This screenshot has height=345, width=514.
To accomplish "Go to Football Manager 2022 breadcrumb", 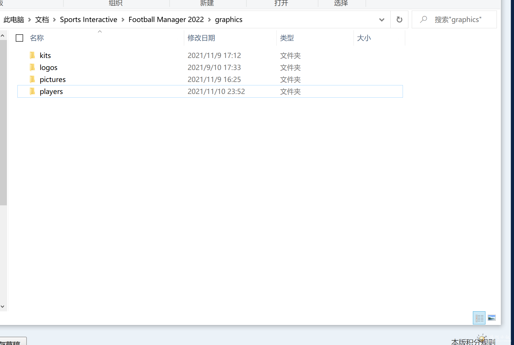I will (166, 20).
